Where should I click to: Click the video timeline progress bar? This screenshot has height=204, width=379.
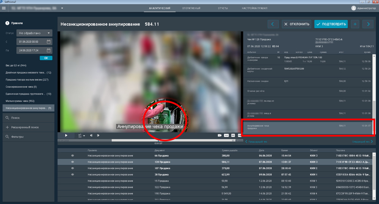(x=150, y=140)
